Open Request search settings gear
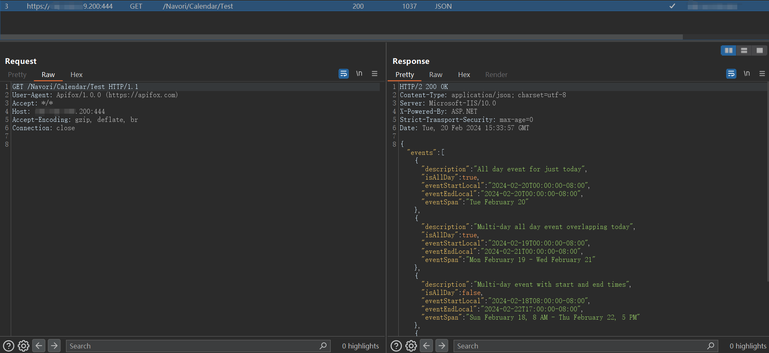Image resolution: width=769 pixels, height=353 pixels. [24, 346]
